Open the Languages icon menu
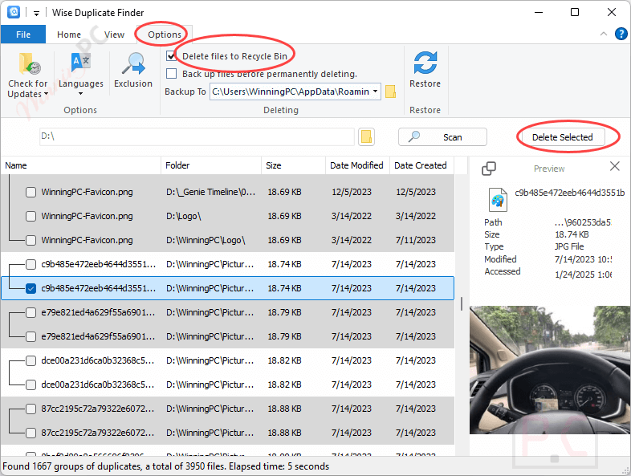 81,63
